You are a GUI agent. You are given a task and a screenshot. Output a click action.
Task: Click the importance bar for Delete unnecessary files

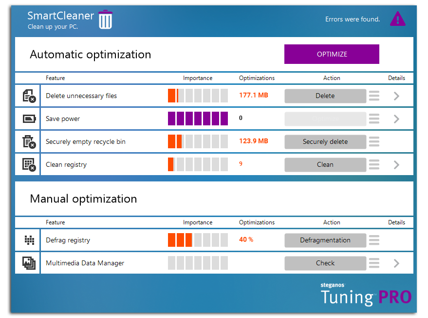tap(198, 96)
